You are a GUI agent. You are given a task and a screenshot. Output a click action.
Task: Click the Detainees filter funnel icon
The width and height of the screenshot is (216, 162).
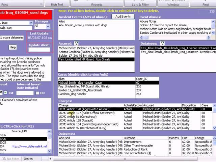click(162, 43)
